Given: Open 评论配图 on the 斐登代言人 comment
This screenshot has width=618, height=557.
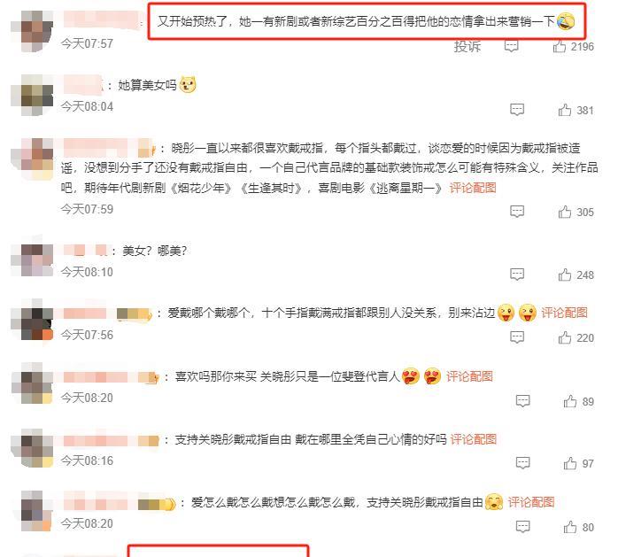Looking at the screenshot, I should tap(469, 376).
